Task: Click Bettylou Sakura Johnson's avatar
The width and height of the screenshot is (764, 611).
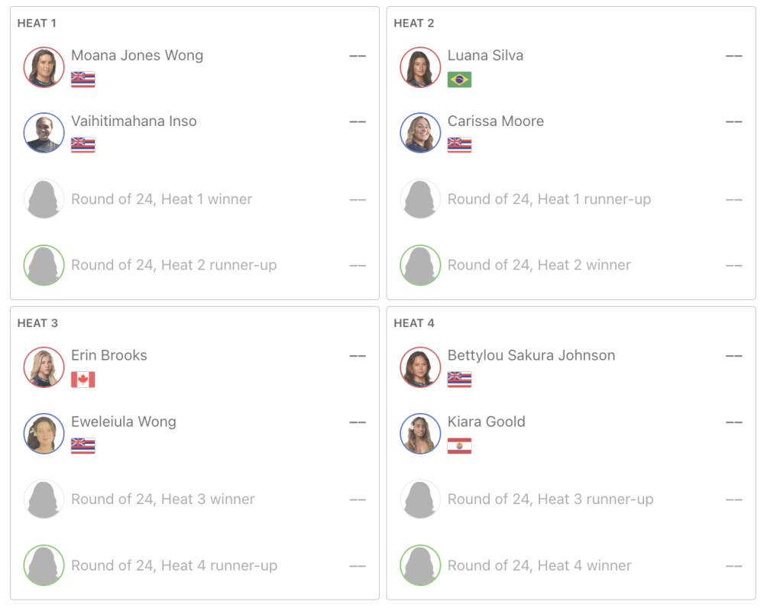Action: point(420,367)
